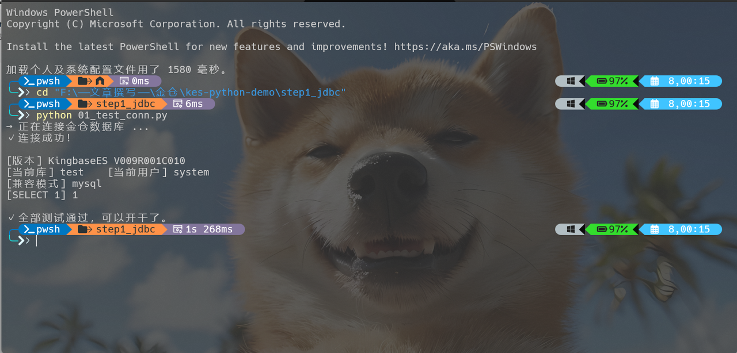The width and height of the screenshot is (737, 353).
Task: Click the folder icon in the 1s 268ms prompt
Action: point(85,229)
